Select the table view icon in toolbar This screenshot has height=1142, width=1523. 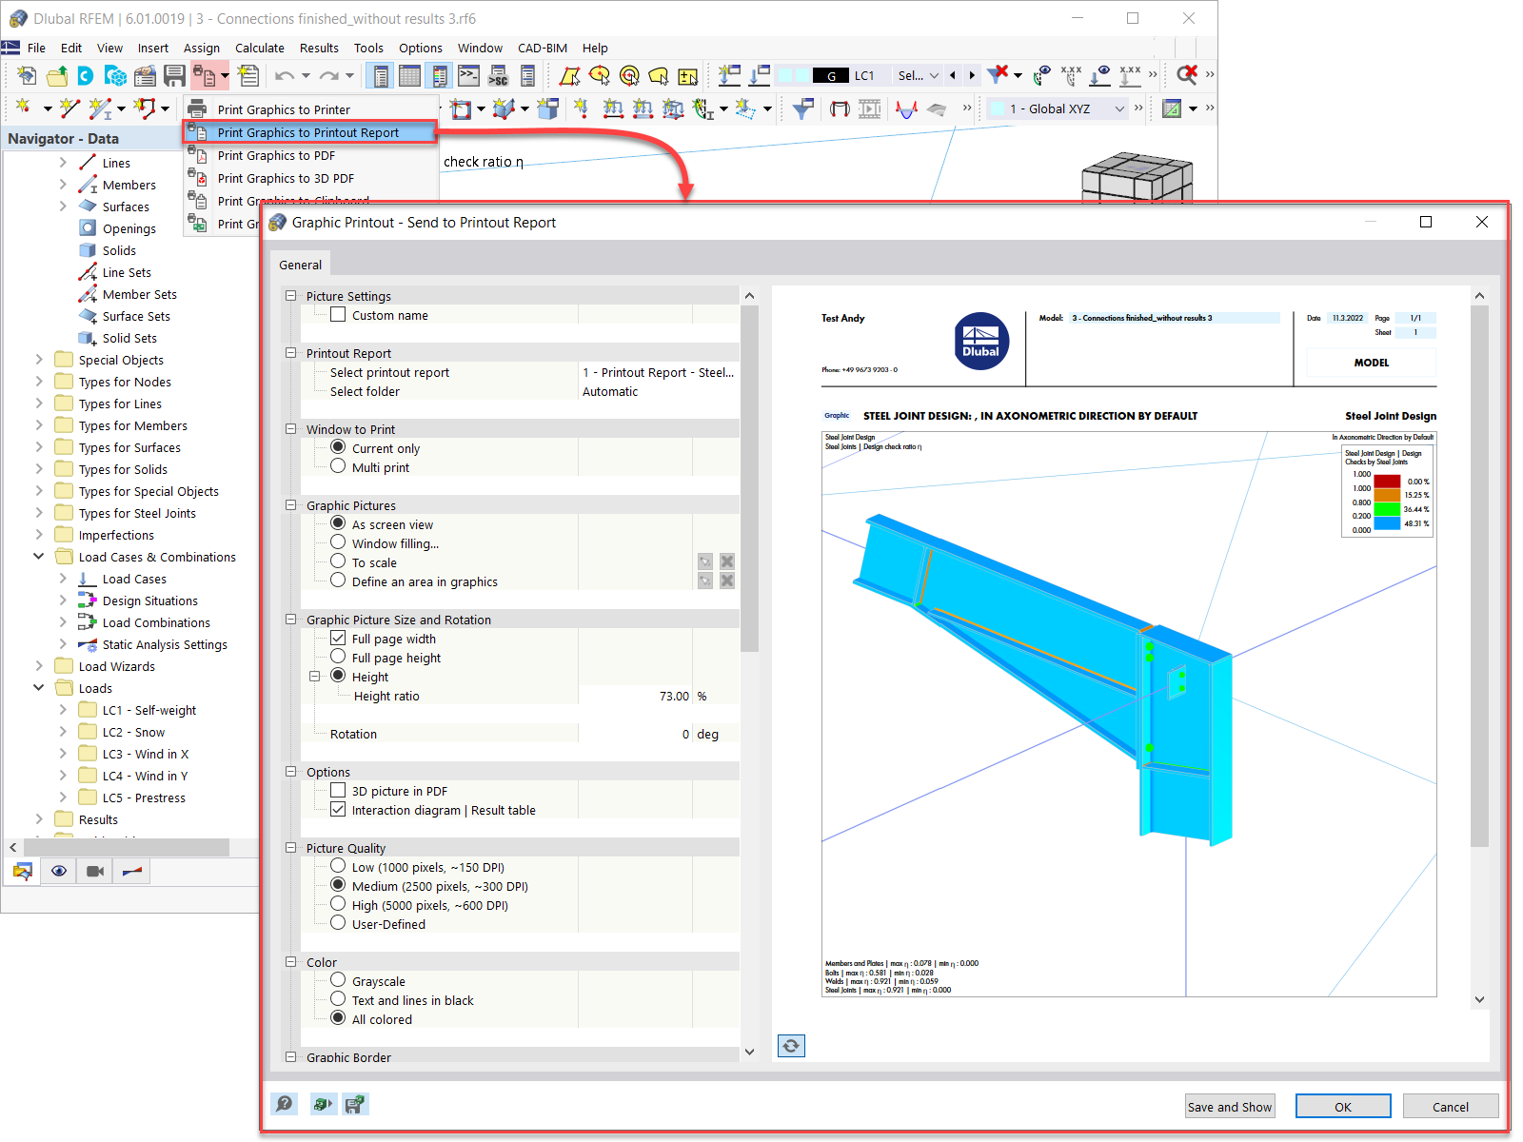tap(409, 75)
